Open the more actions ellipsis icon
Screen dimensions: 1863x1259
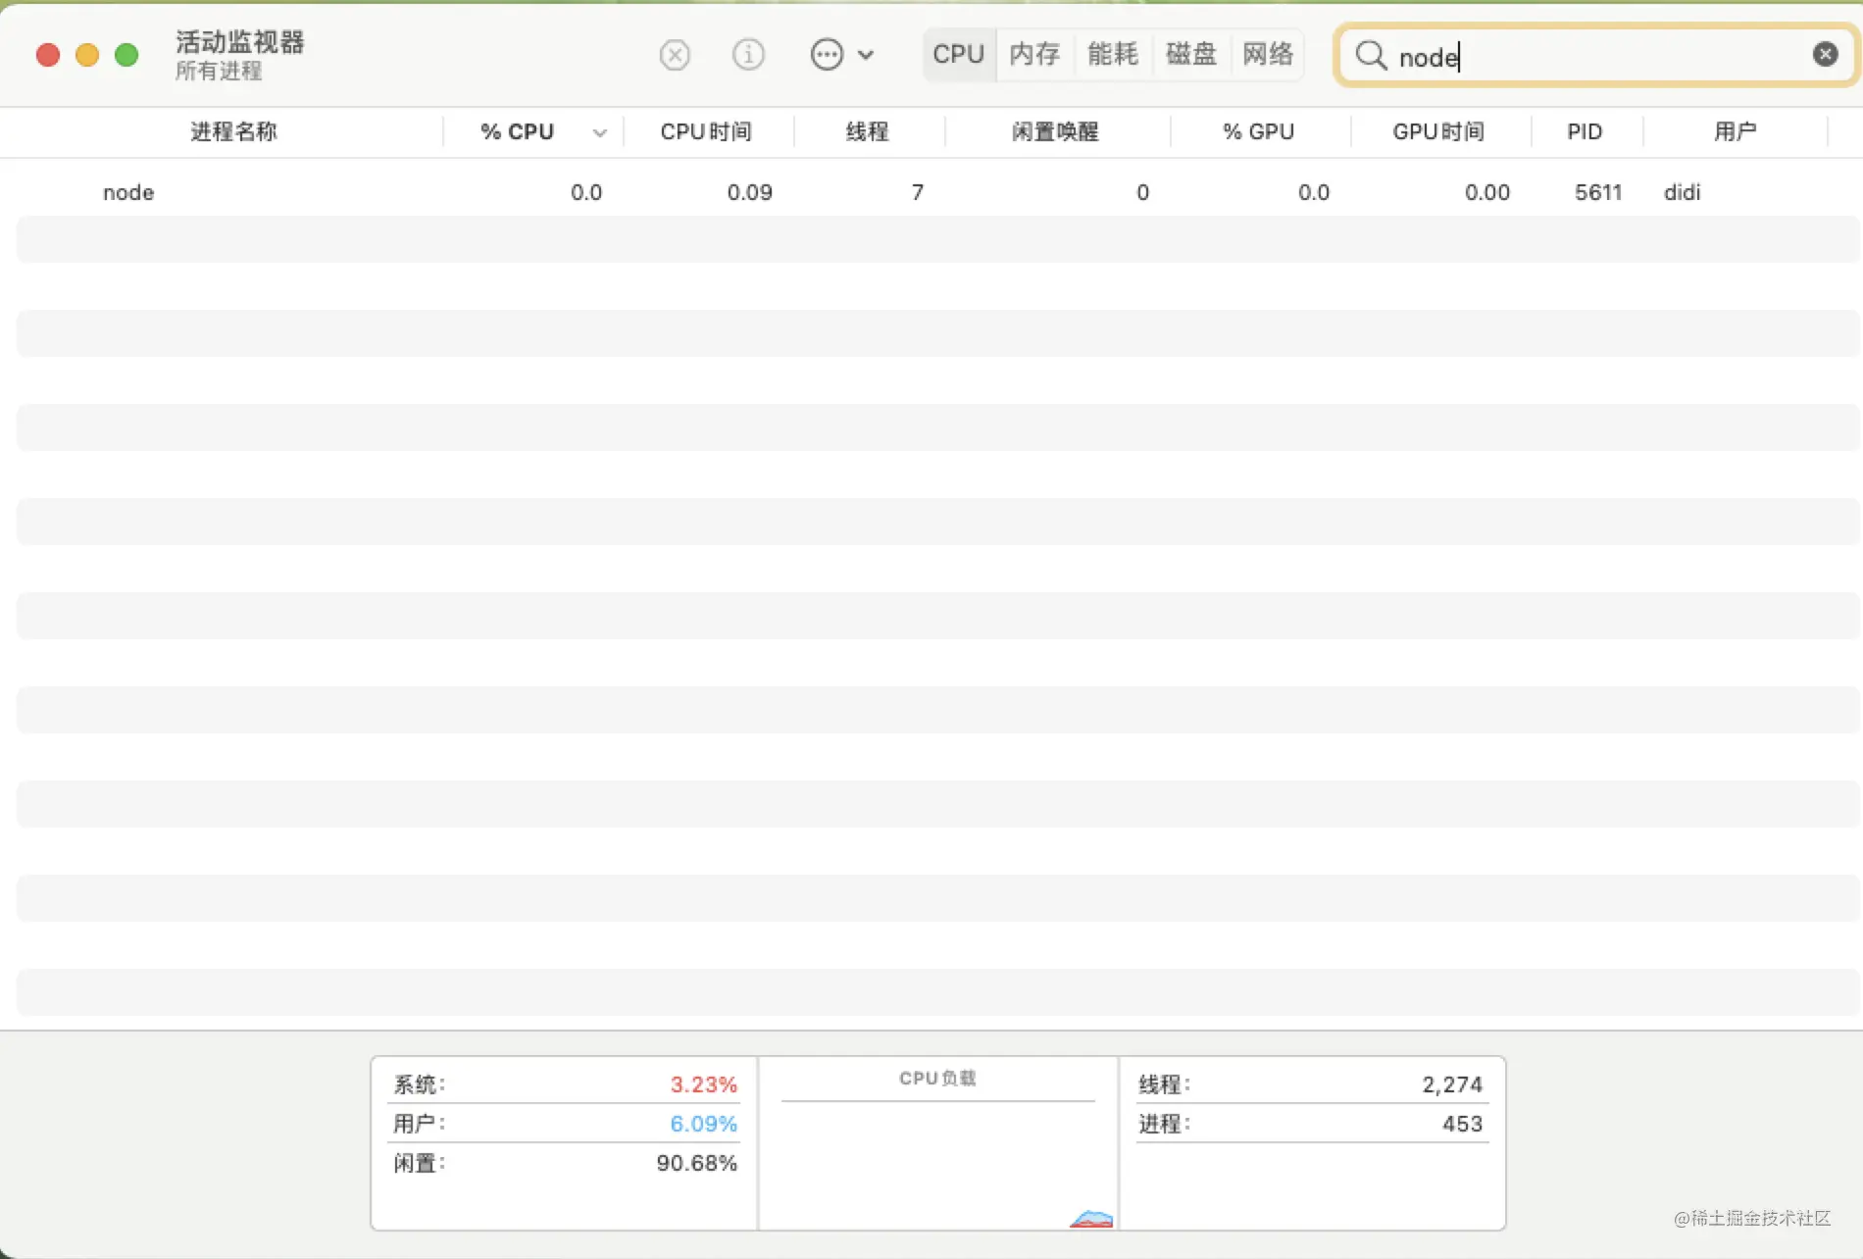click(827, 55)
